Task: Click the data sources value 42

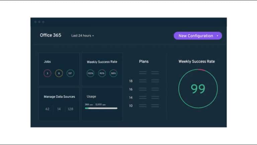Action: coord(47,109)
